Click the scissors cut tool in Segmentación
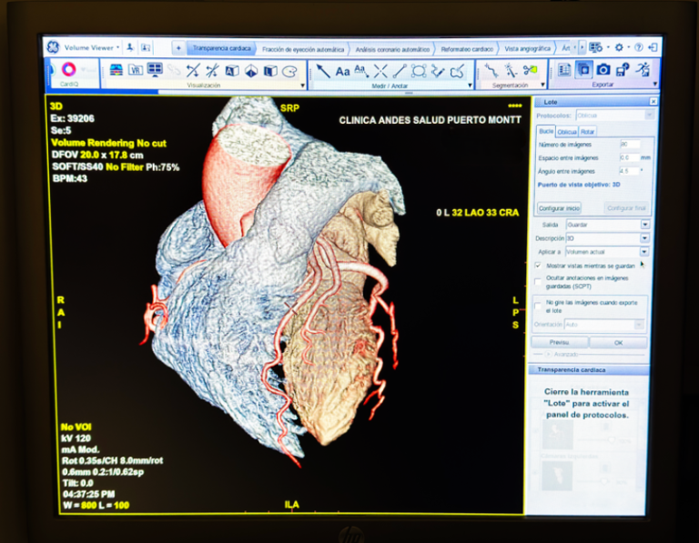The height and width of the screenshot is (543, 699). (x=530, y=70)
